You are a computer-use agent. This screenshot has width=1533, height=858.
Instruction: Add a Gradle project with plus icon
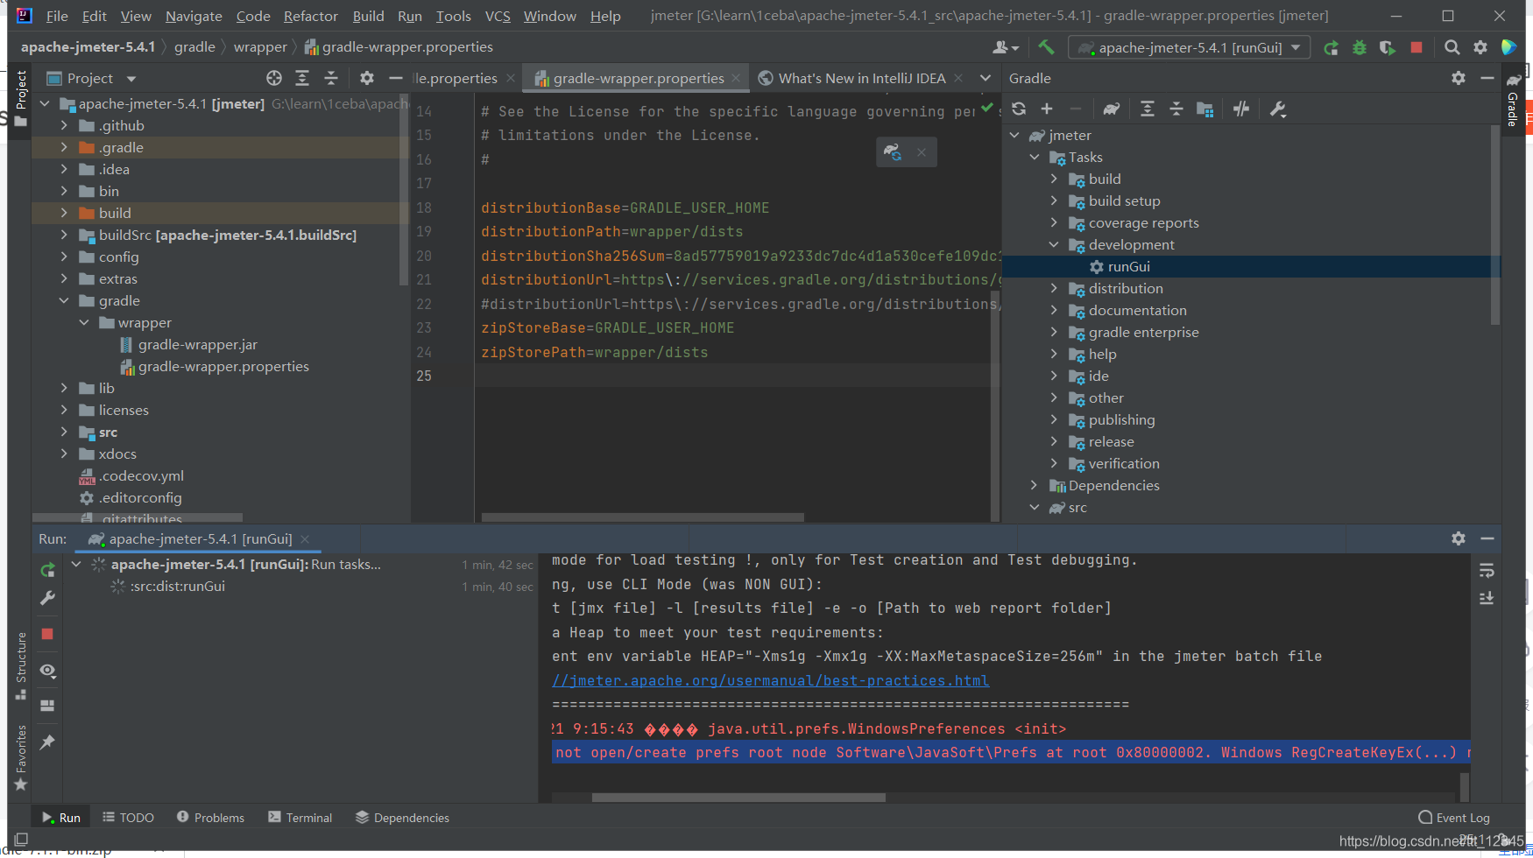click(1047, 109)
